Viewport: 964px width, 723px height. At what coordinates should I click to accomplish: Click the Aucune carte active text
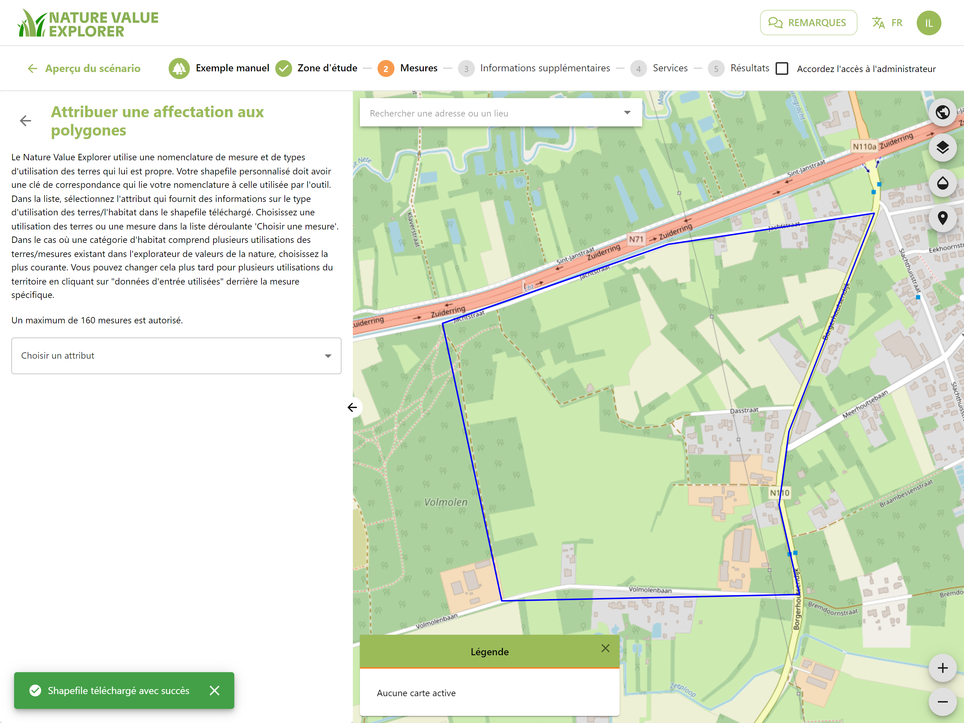(x=416, y=693)
